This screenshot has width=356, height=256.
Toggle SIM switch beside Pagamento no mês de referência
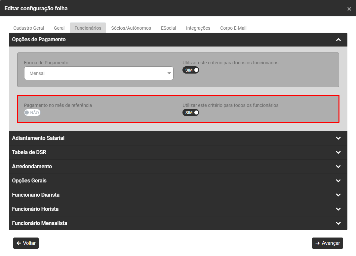coord(191,112)
